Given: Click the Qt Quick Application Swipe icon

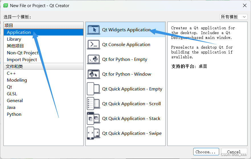Looking at the screenshot, I should (x=93, y=133).
